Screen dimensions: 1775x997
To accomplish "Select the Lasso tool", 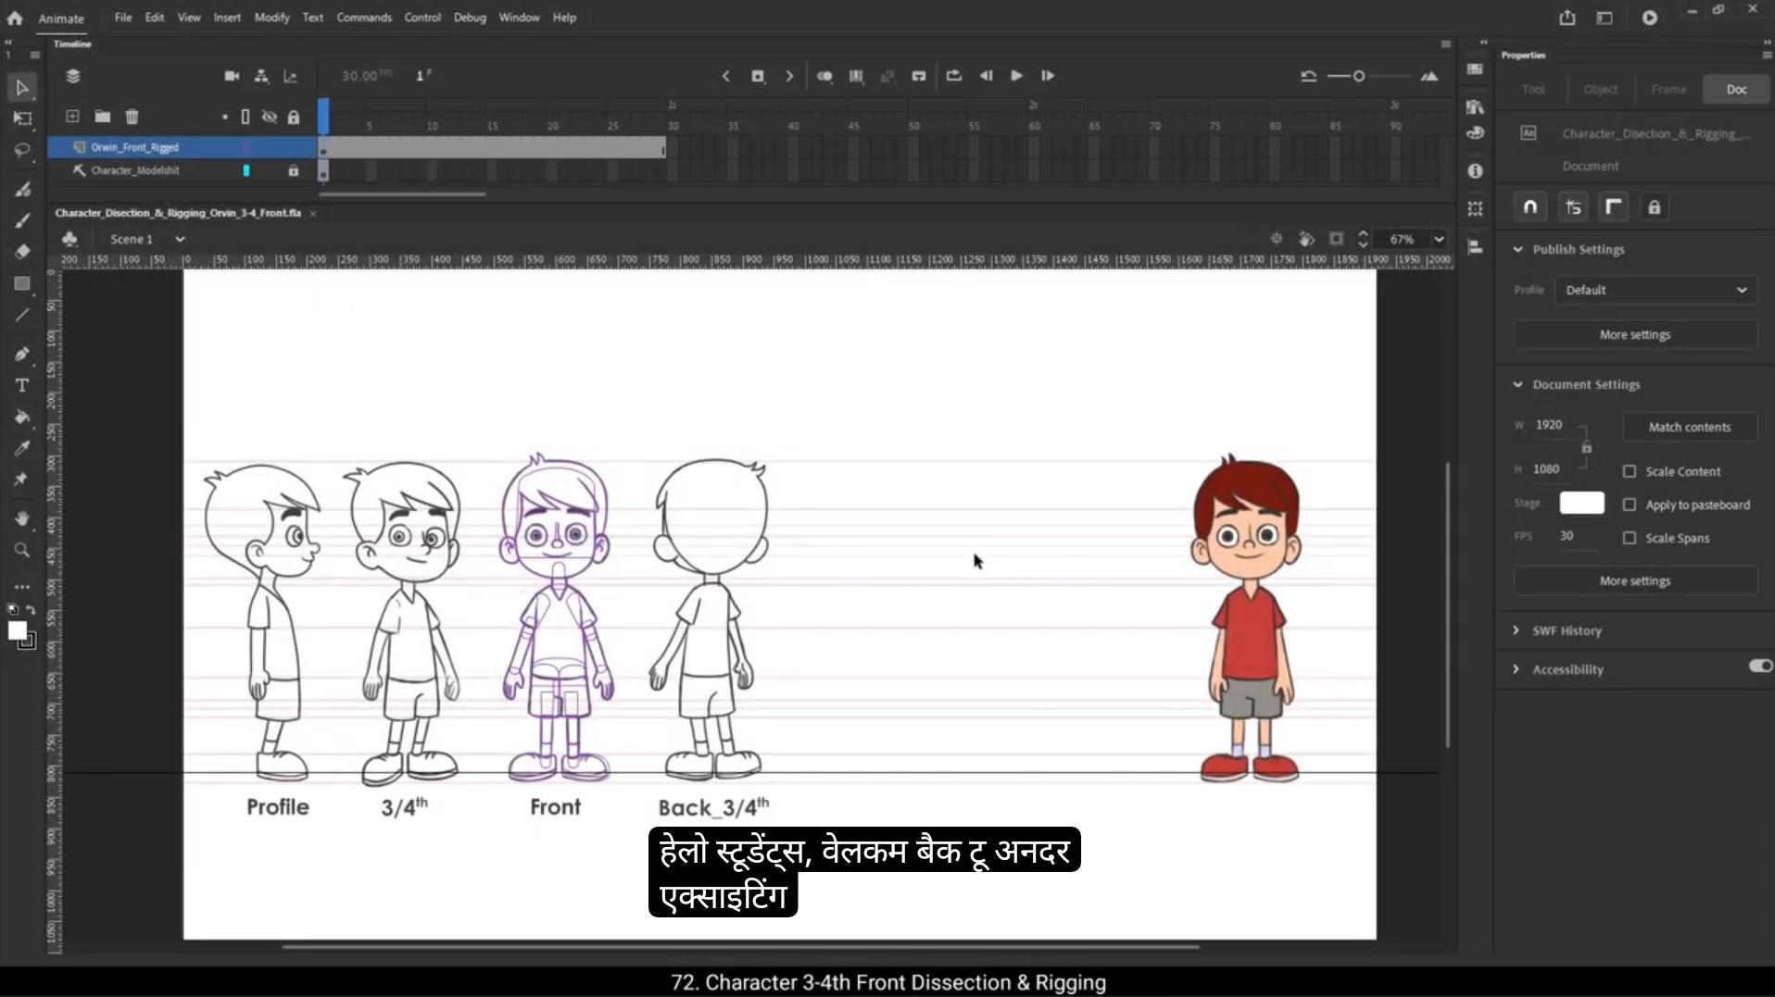I will (x=22, y=150).
